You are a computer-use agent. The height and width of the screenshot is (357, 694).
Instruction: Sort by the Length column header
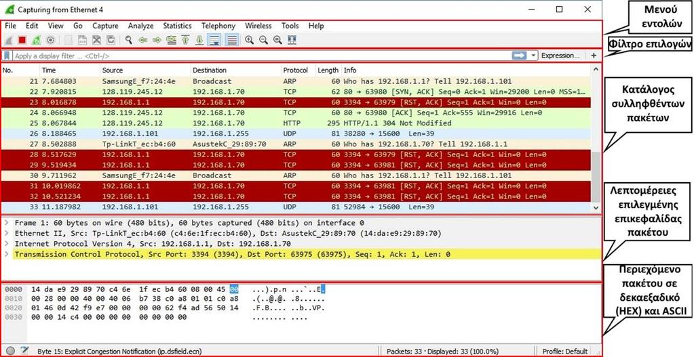(x=328, y=70)
